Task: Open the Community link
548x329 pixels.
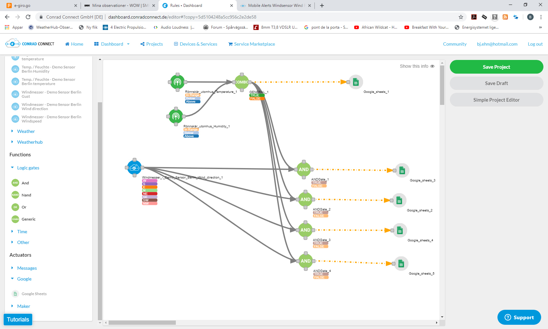Action: coord(455,44)
